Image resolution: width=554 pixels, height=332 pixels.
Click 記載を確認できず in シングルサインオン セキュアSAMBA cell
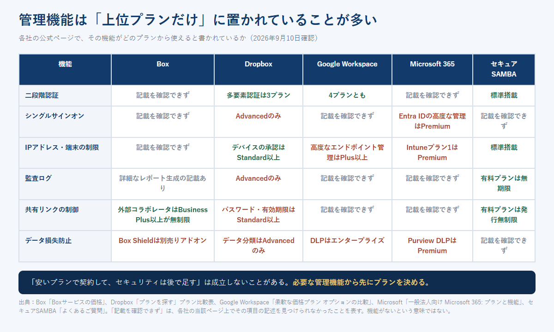[x=504, y=121]
